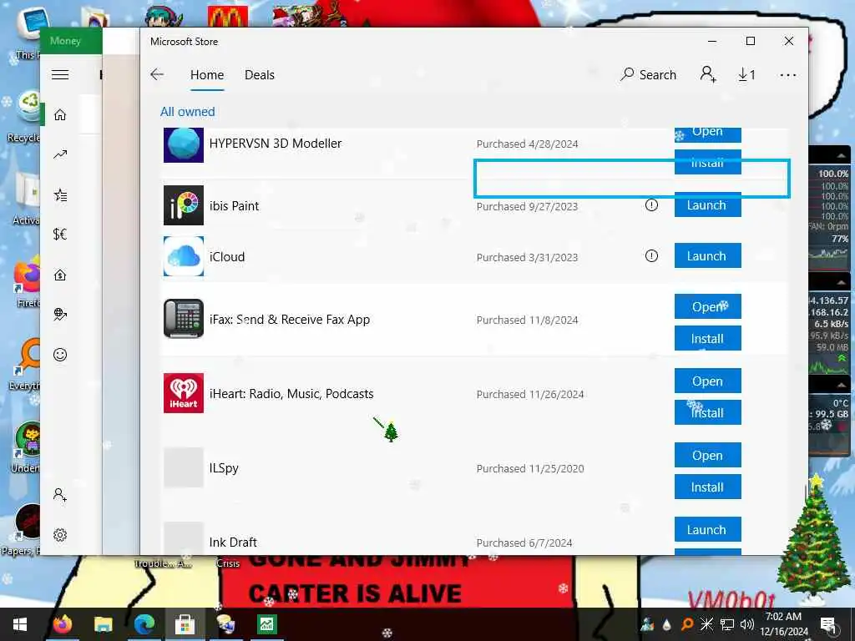Viewport: 855px width, 641px height.
Task: Open Markets trend chart in Money sidebar
Action: 60,154
